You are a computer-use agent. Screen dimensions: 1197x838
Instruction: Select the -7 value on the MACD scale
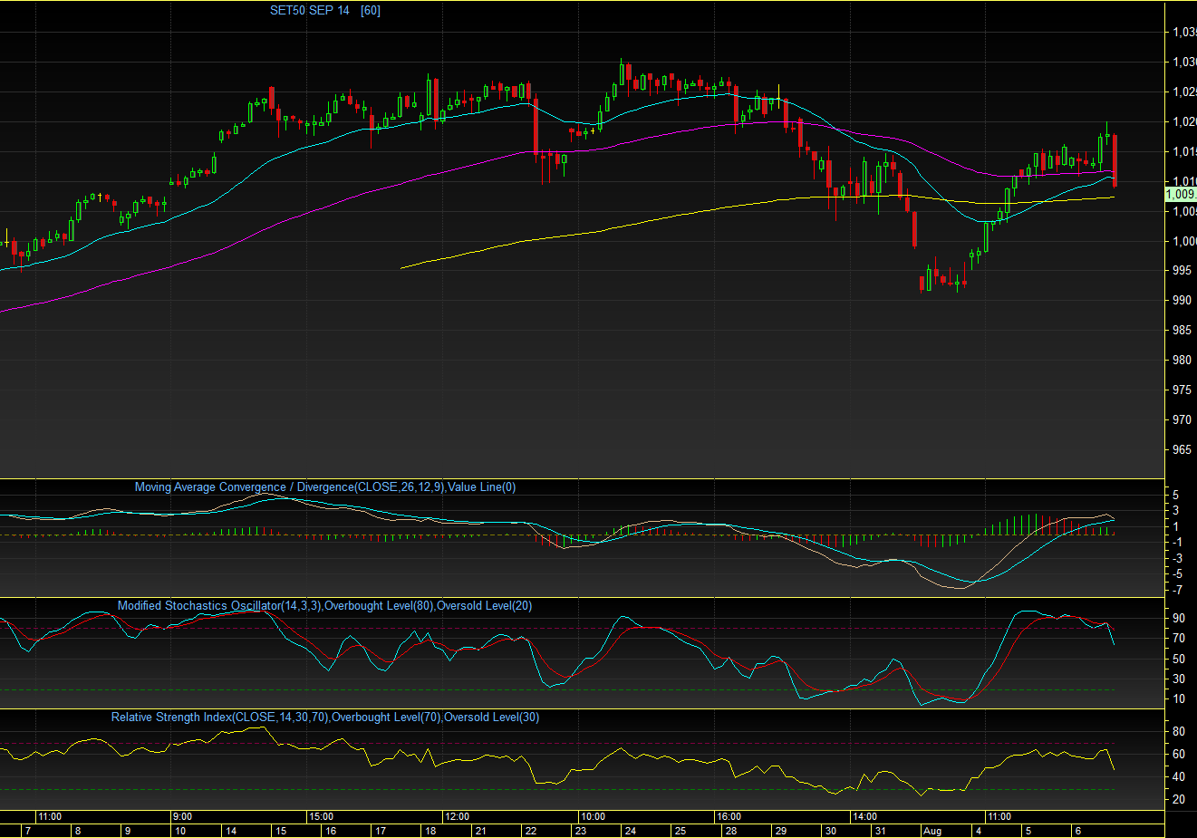pos(1175,591)
